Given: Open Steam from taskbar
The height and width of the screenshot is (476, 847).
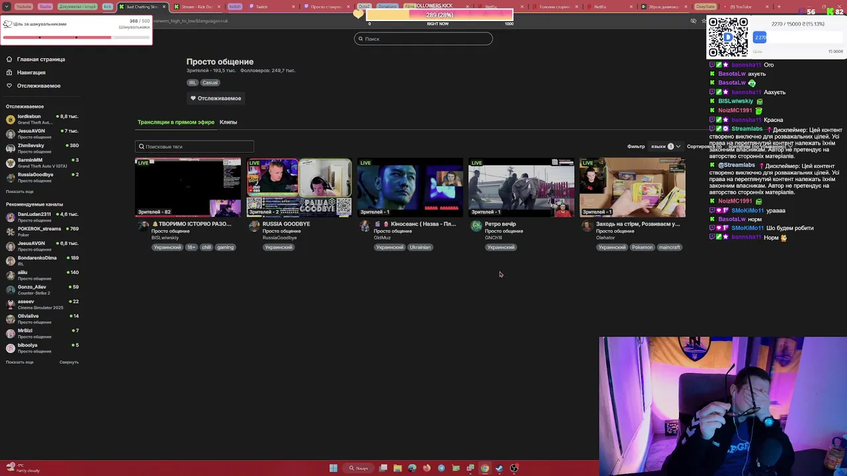Looking at the screenshot, I should click(500, 468).
